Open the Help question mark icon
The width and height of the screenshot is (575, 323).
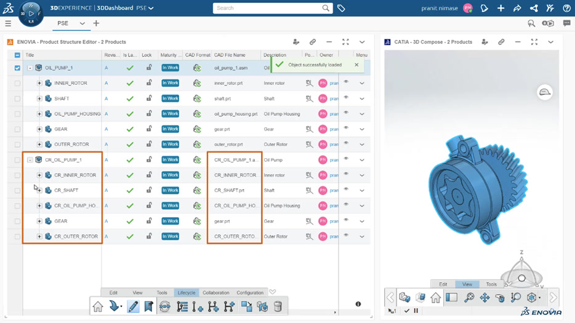pos(566,8)
